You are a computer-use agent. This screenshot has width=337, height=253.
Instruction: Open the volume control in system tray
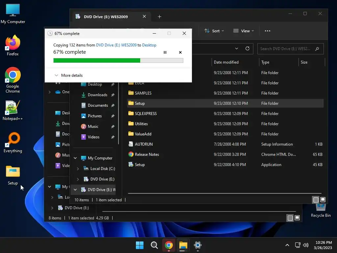[x=306, y=245]
